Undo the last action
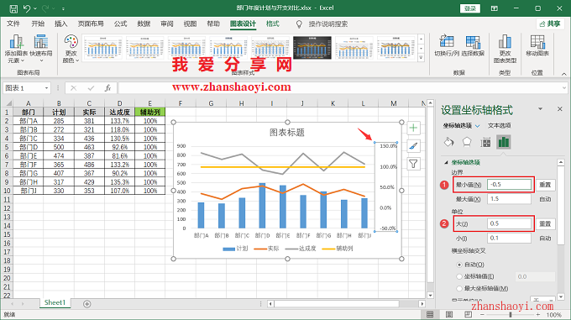571x320 pixels. [27, 8]
